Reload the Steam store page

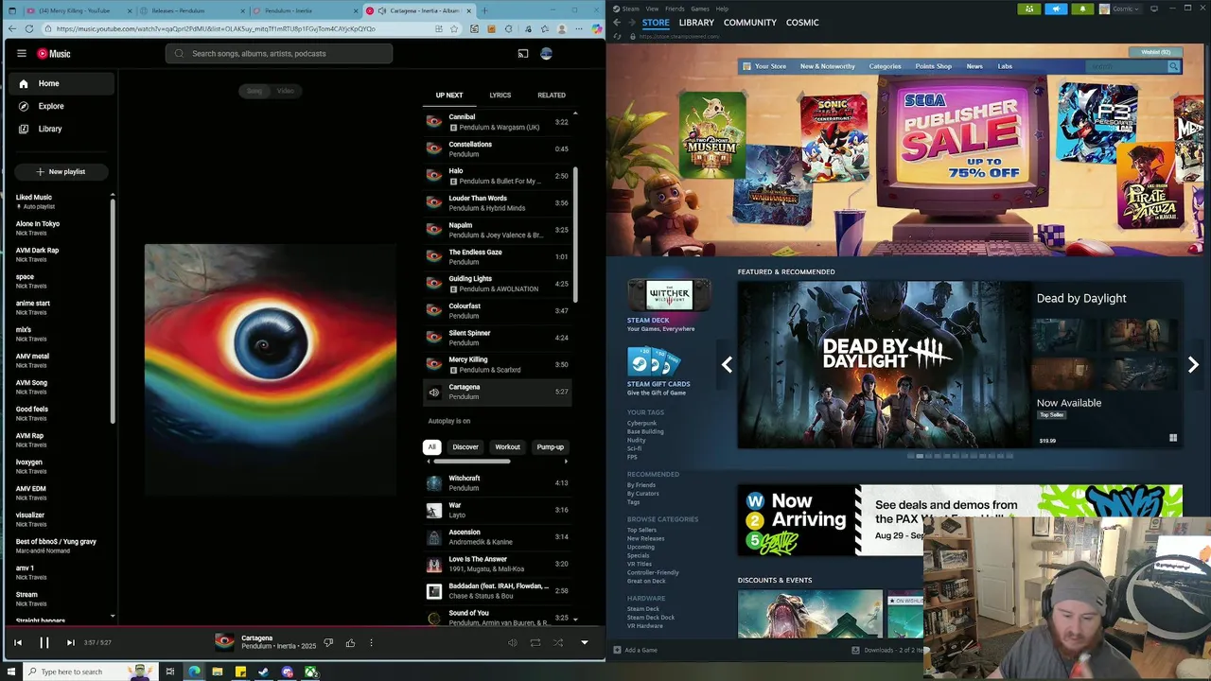(617, 37)
